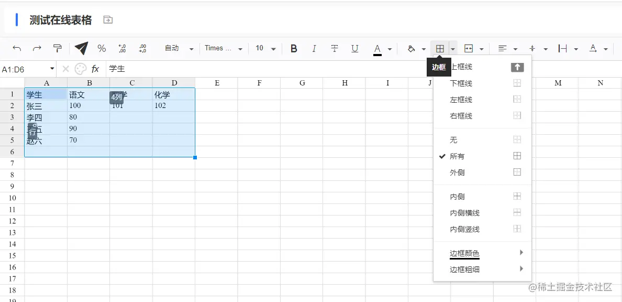
Task: Select column M header
Action: click(x=558, y=83)
